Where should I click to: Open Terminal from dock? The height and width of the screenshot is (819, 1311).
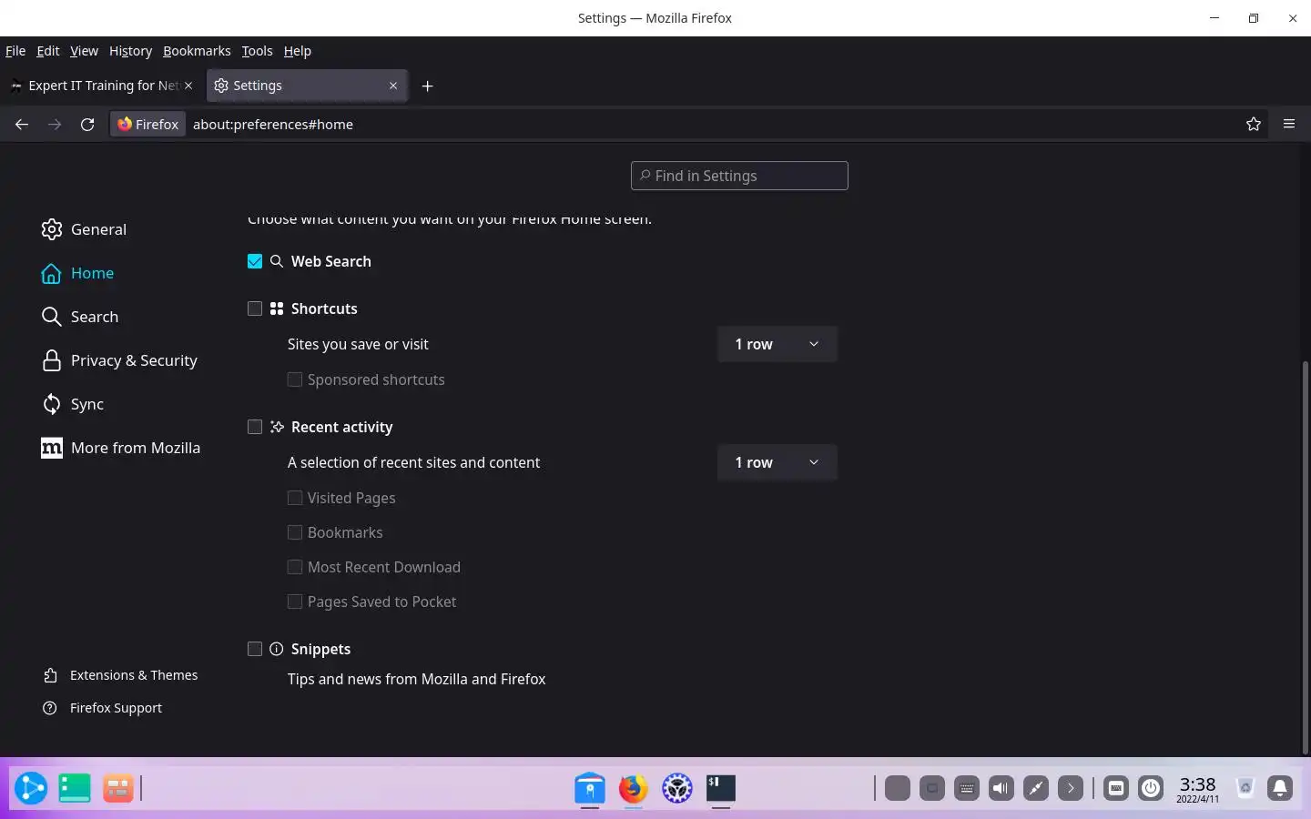pyautogui.click(x=721, y=788)
